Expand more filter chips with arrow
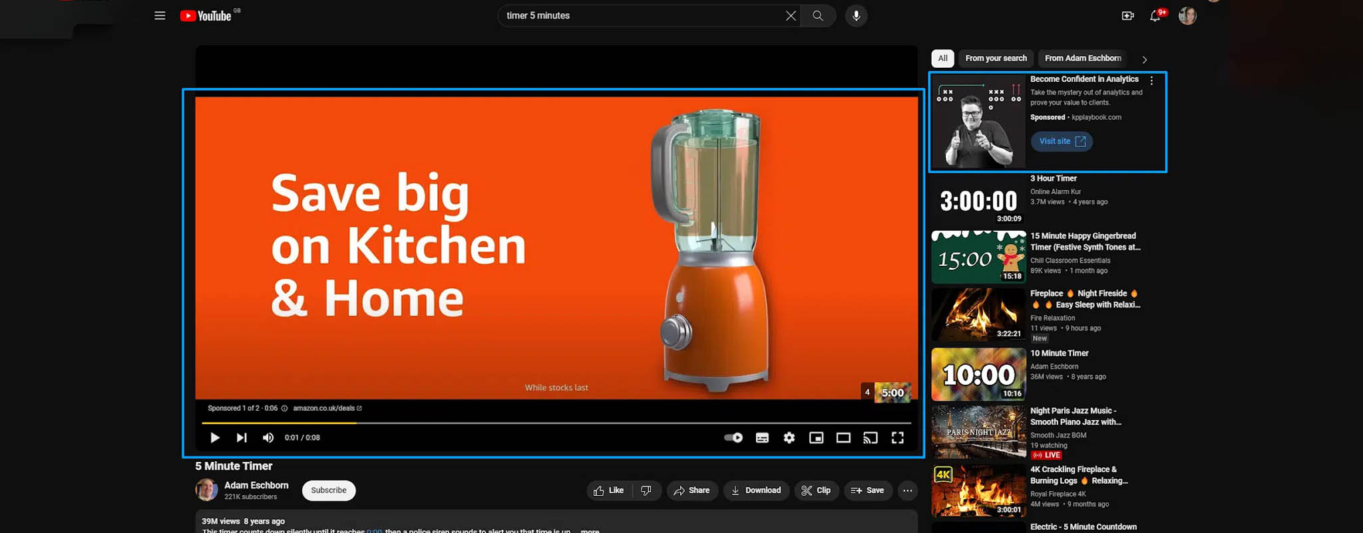1363x533 pixels. coord(1144,59)
